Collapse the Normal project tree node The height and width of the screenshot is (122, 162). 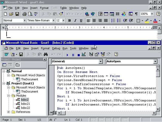4,71
